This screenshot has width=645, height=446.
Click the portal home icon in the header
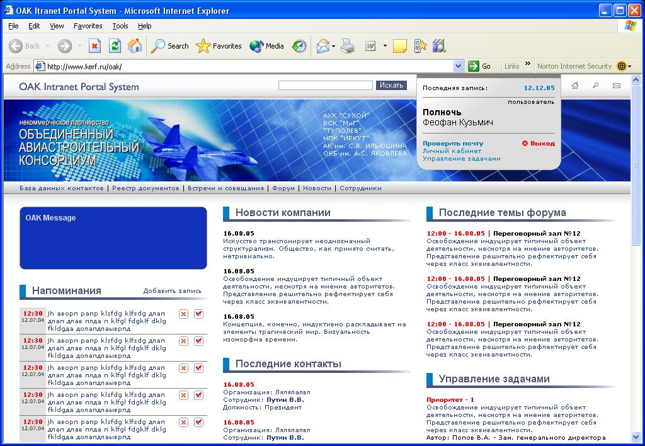[x=575, y=86]
